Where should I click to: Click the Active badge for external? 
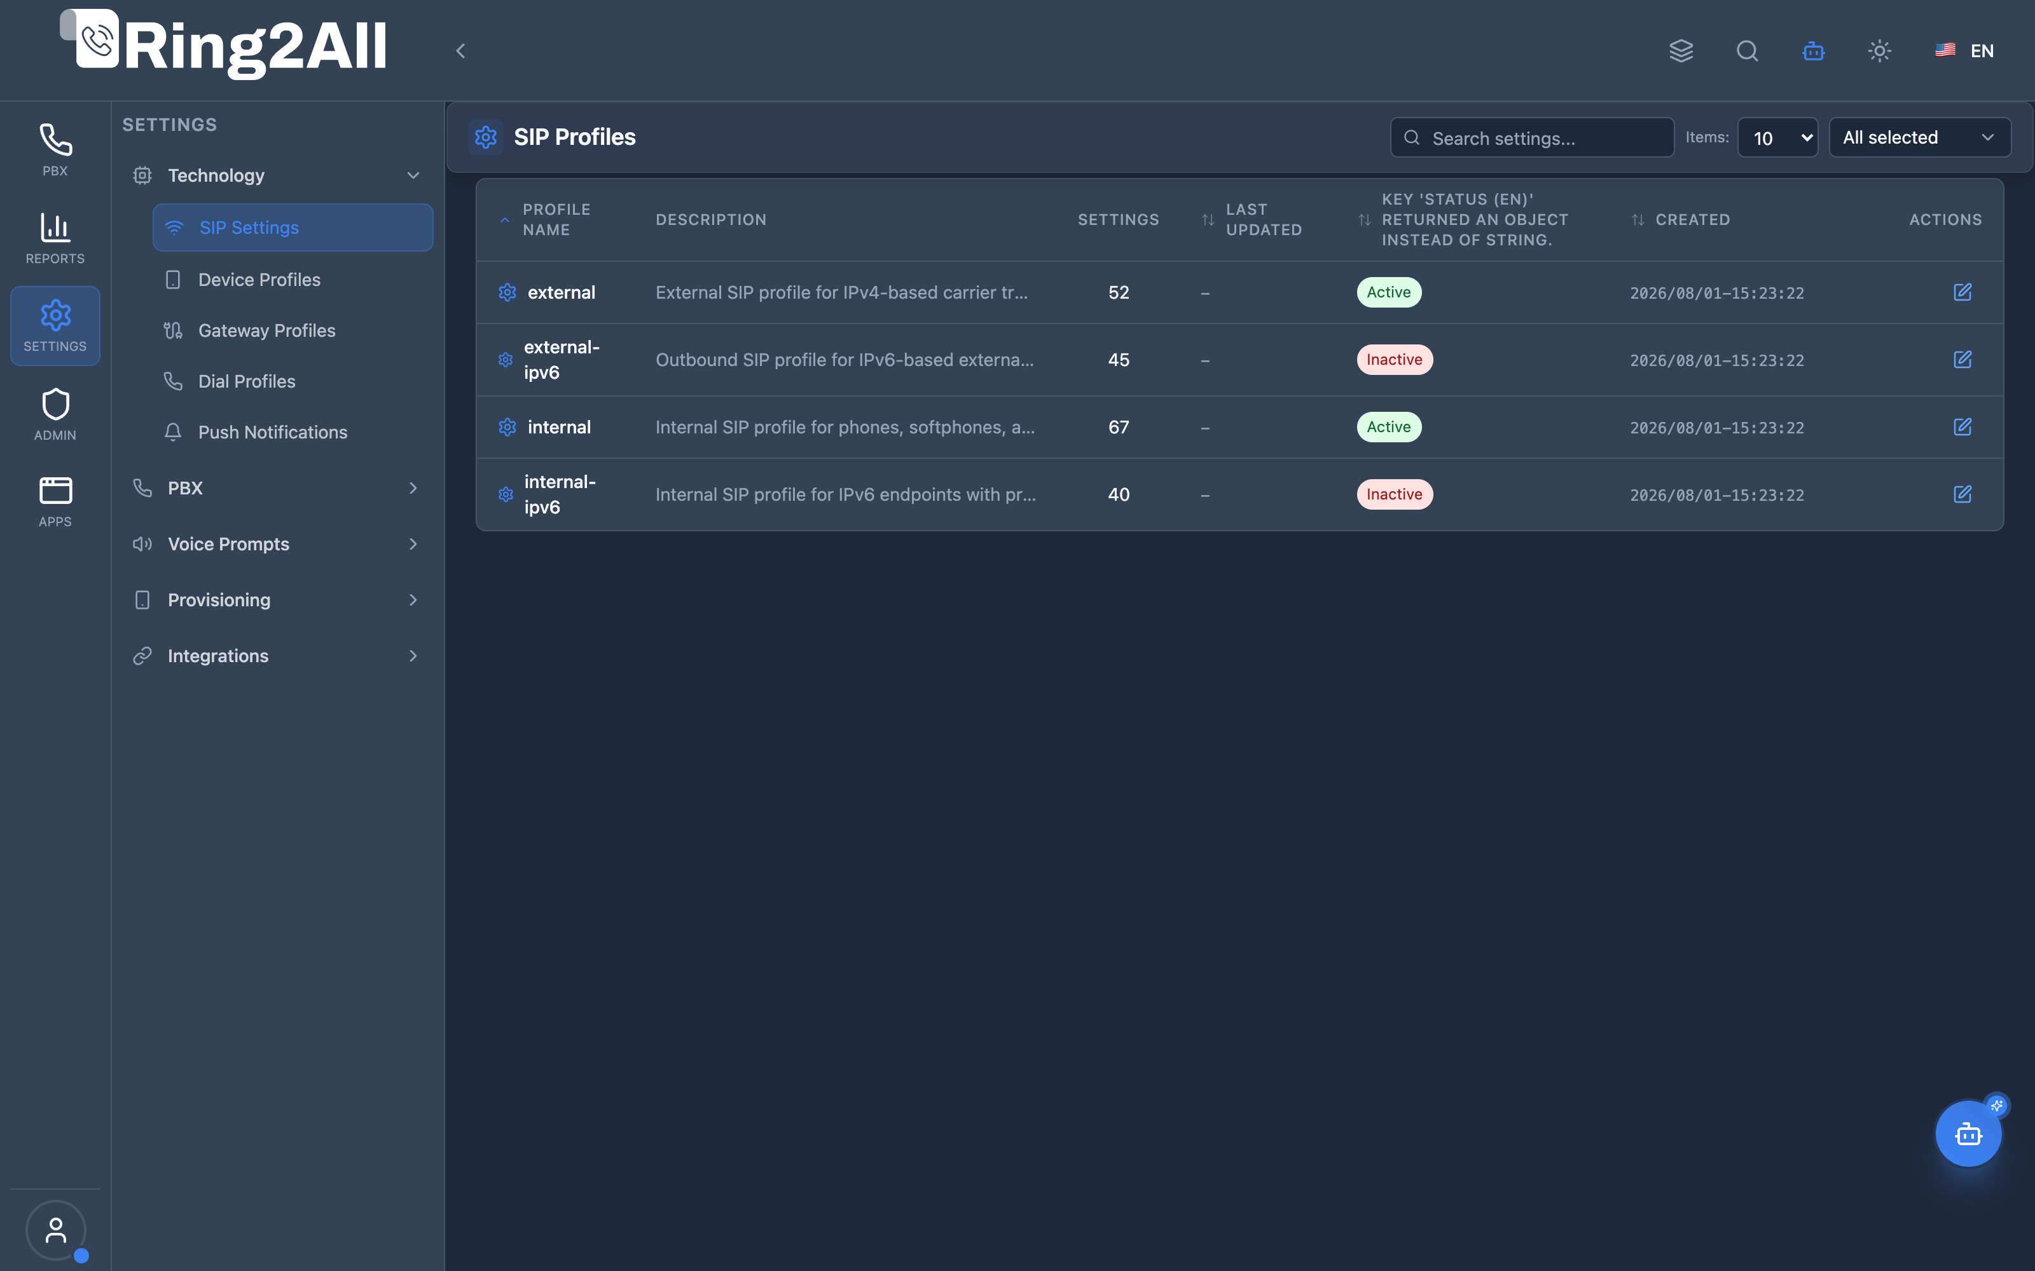point(1388,292)
